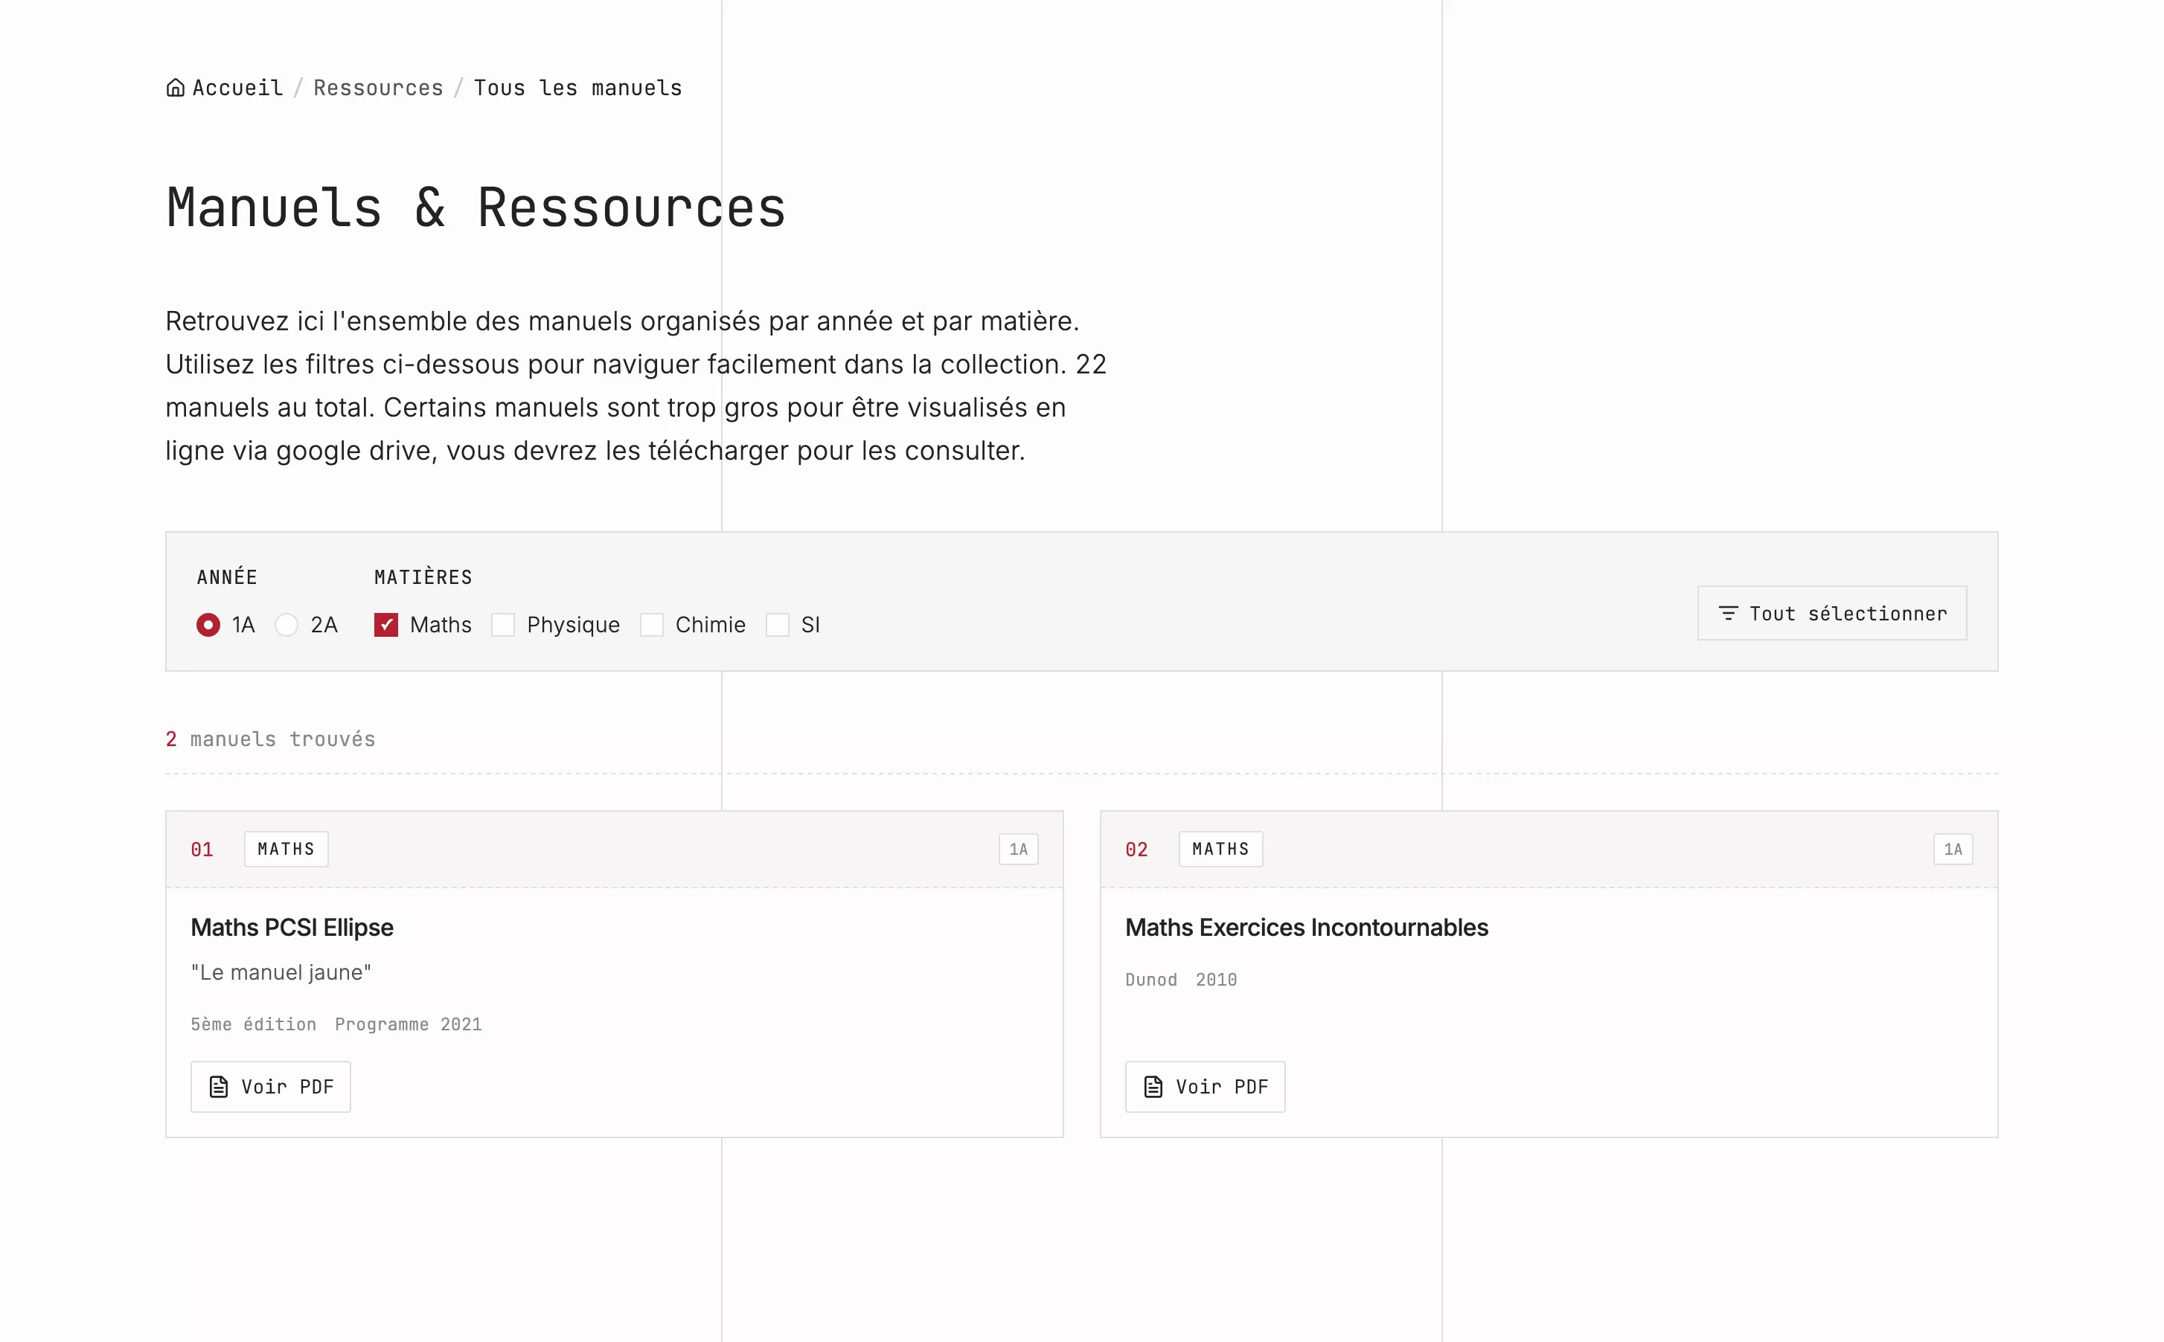
Task: Click the ANNÉE filter label
Action: pyautogui.click(x=227, y=578)
